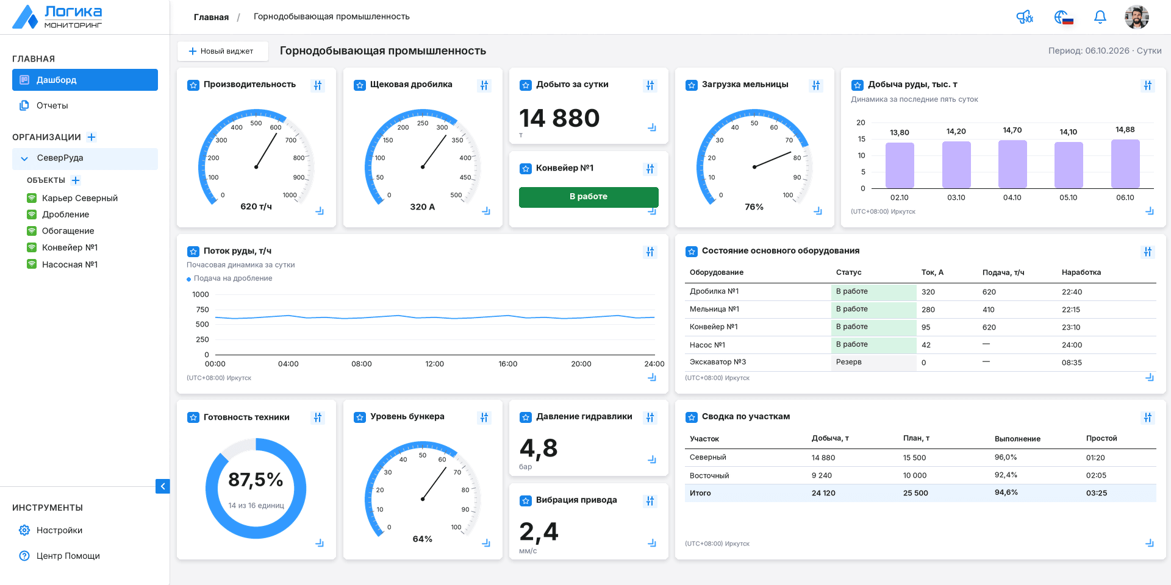Click the Новый виджет button

tap(223, 51)
